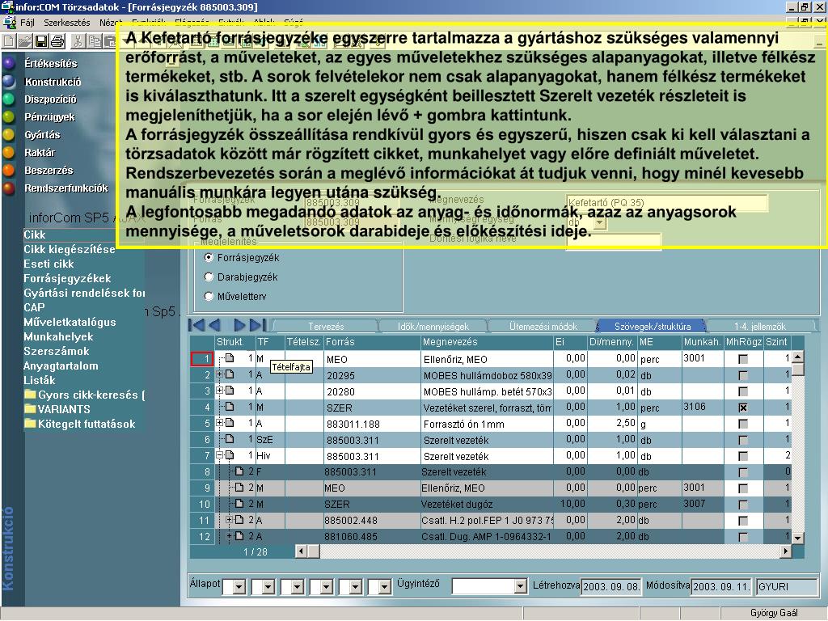Open the first Állapot dropdown

(239, 587)
